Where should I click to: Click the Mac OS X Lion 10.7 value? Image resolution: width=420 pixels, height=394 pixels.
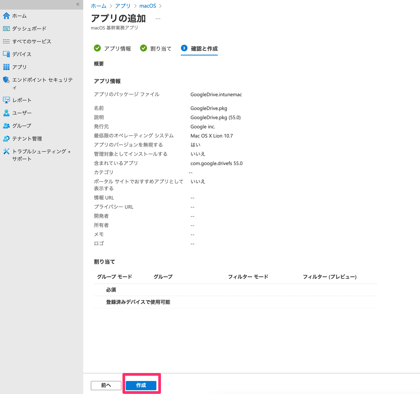click(x=212, y=136)
